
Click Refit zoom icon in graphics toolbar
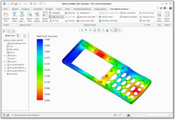[x=82, y=30]
